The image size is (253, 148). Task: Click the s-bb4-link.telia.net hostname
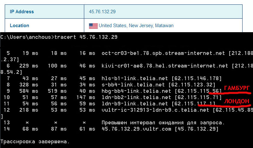[x=133, y=85]
